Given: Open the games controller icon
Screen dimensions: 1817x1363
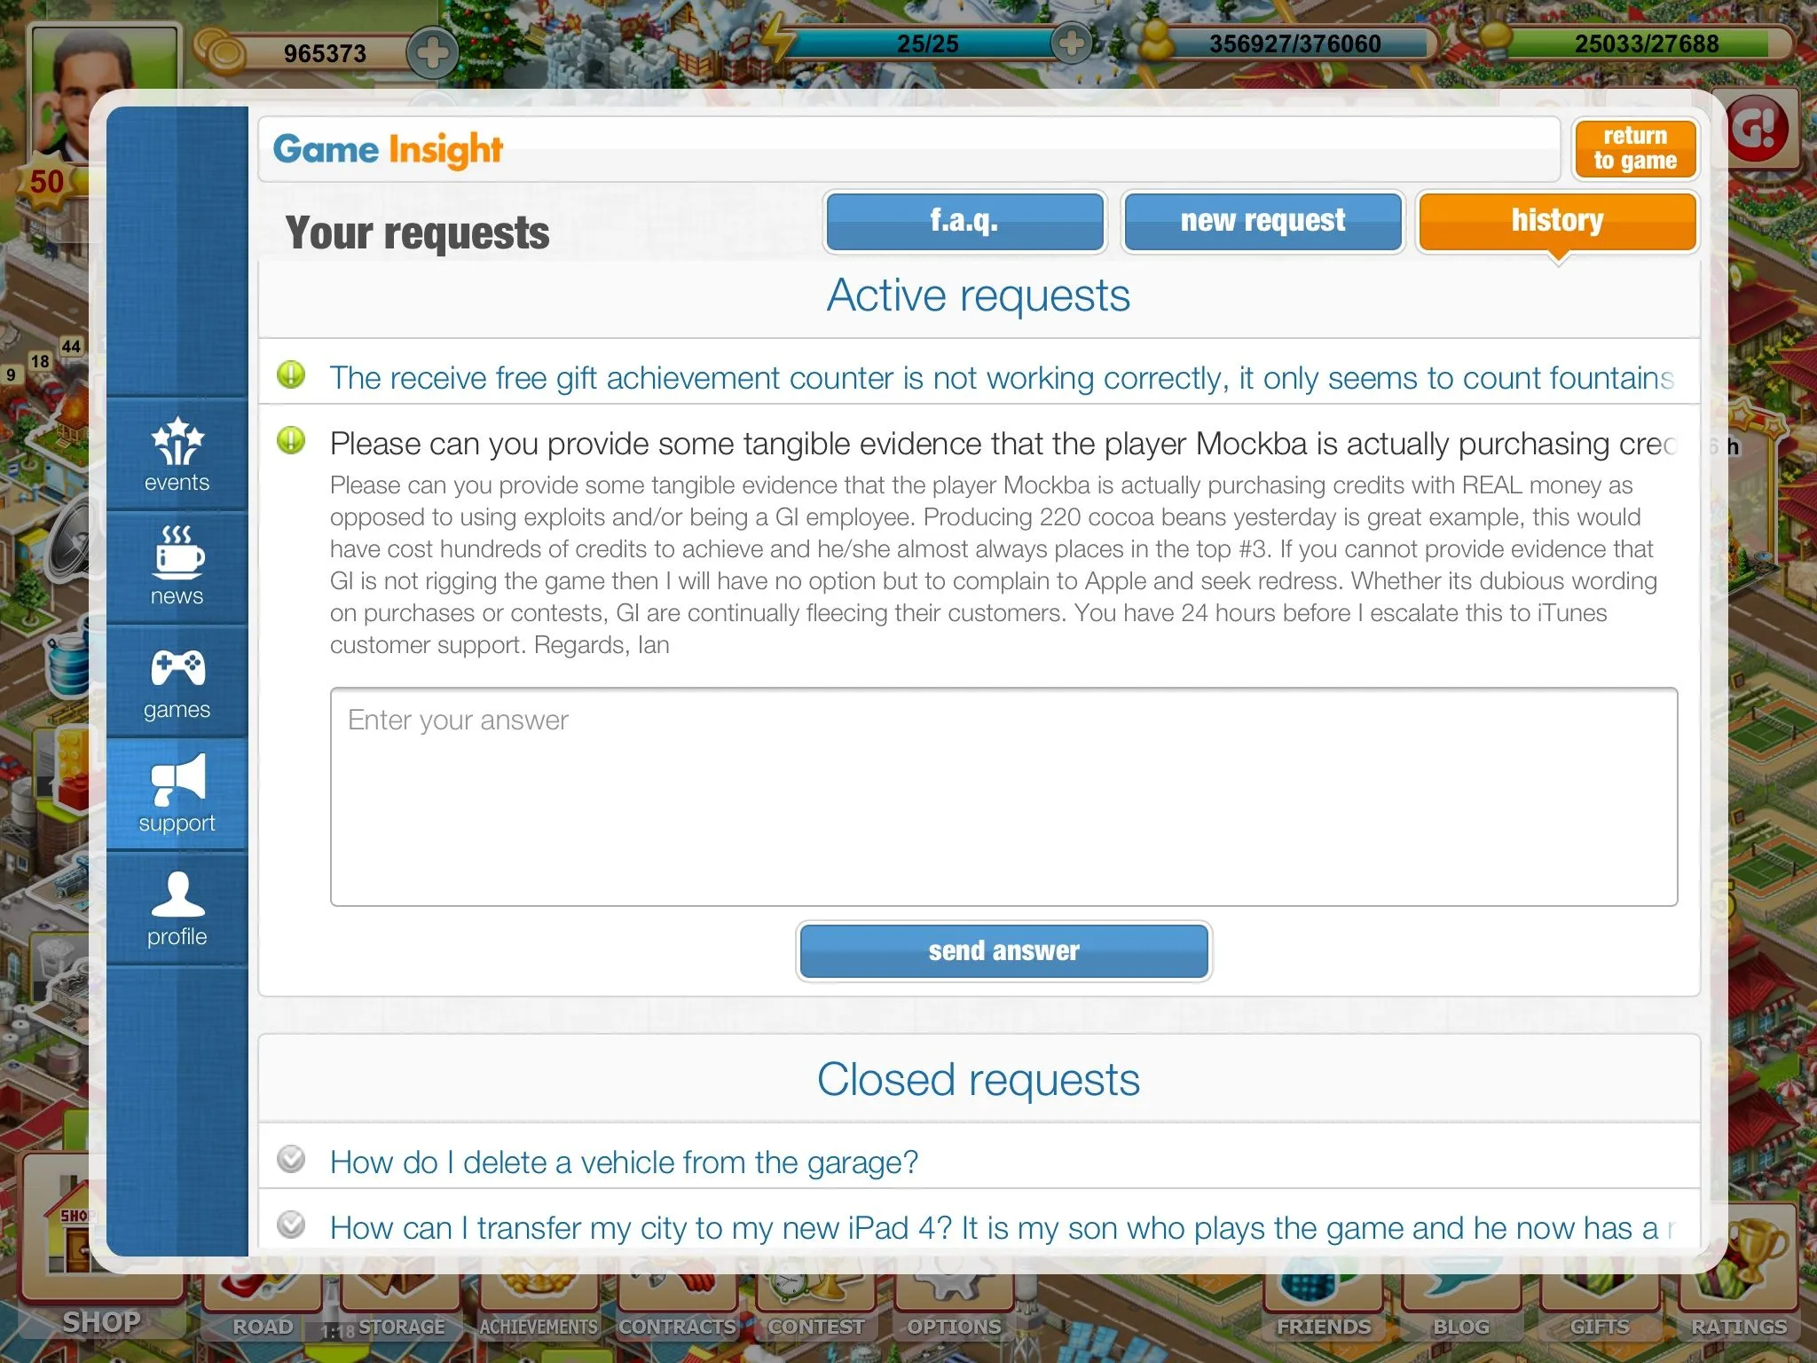Looking at the screenshot, I should [x=177, y=667].
